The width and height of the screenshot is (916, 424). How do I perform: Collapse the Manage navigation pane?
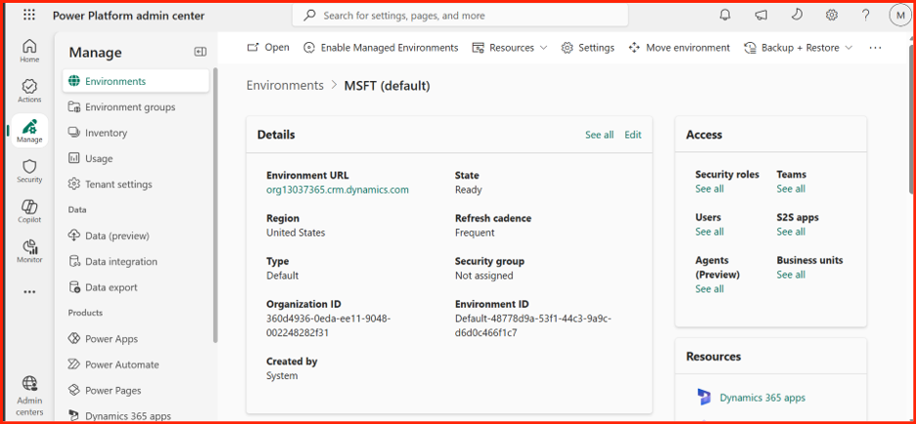click(200, 52)
